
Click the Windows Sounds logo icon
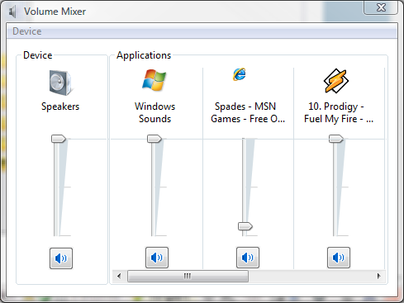pos(154,80)
